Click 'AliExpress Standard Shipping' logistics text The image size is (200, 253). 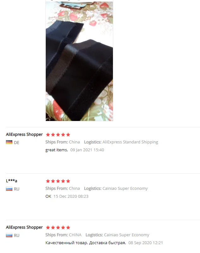[130, 142]
